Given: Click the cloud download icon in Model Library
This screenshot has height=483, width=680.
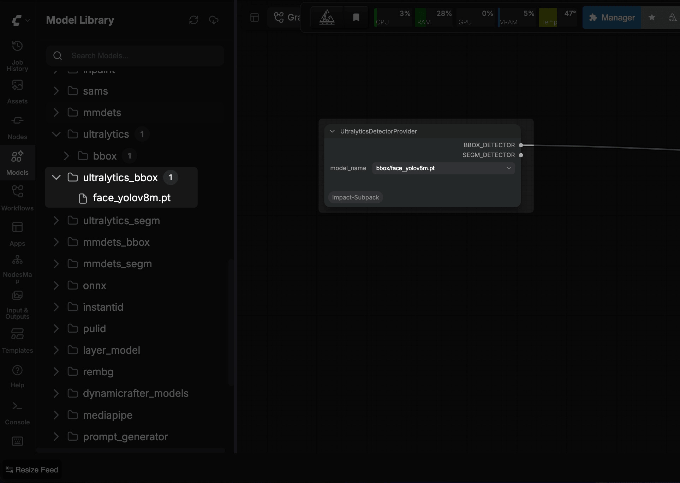Looking at the screenshot, I should click(214, 20).
